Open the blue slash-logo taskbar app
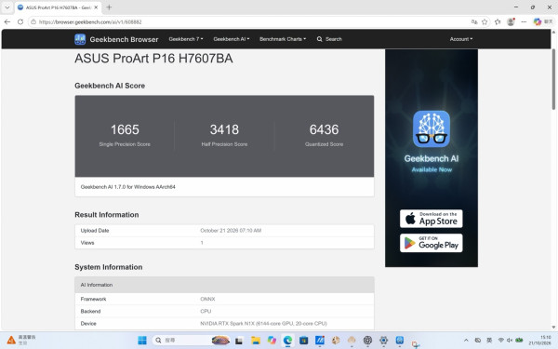This screenshot has width=558, height=349. point(320,341)
